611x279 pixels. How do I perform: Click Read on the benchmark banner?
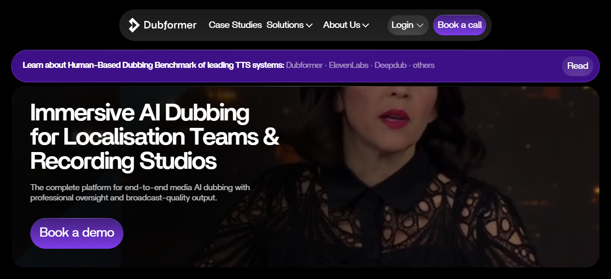[577, 66]
